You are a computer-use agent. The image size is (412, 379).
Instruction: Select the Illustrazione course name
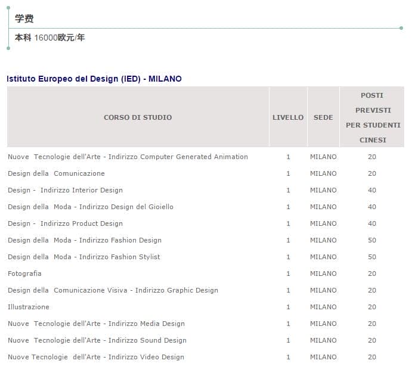coord(29,307)
